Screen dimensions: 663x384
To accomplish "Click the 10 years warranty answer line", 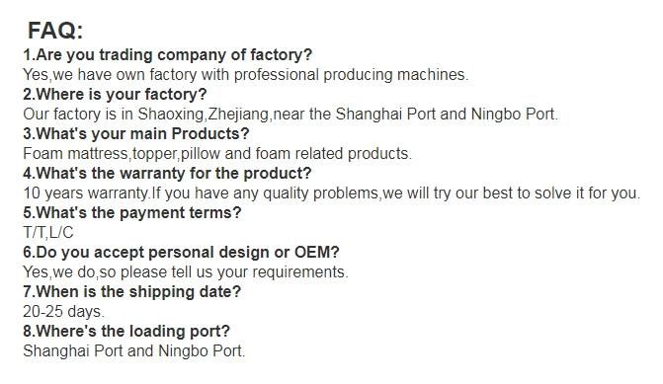I will [332, 193].
